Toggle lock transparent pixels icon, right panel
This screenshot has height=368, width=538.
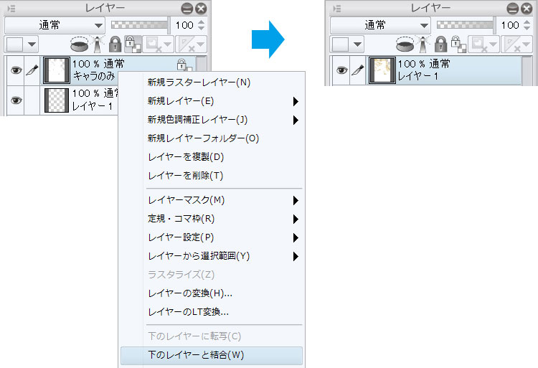pyautogui.click(x=458, y=44)
